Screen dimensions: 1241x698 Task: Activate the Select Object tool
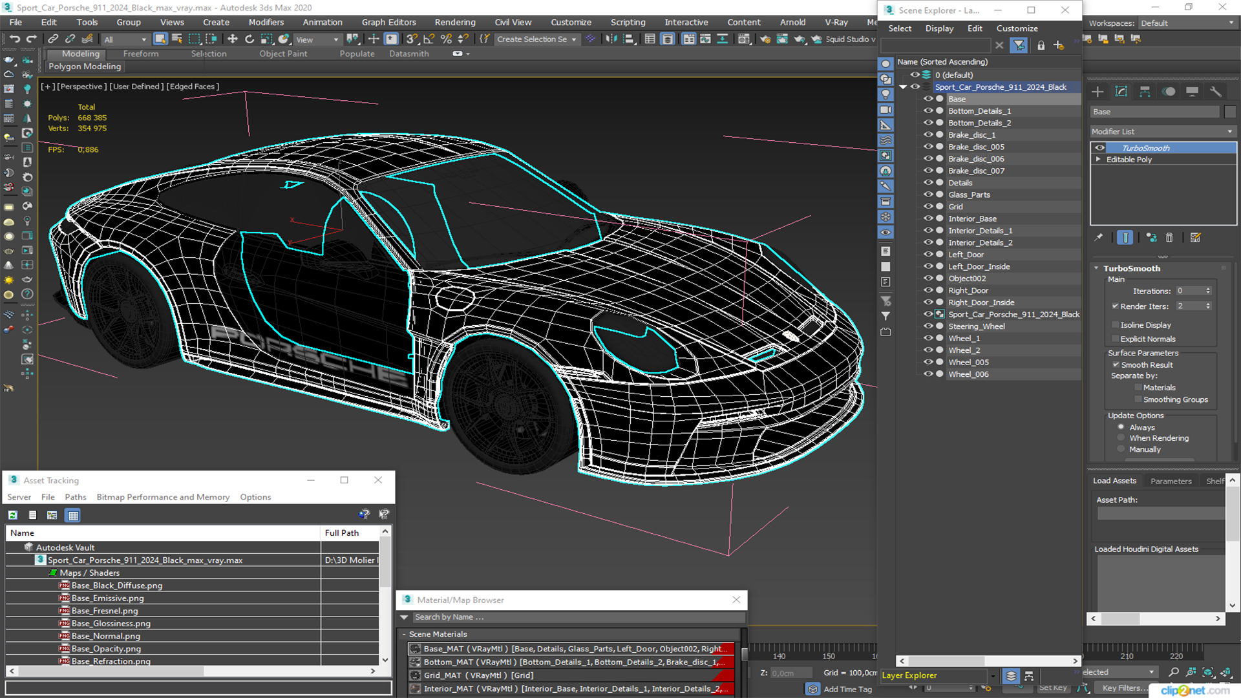tap(160, 39)
